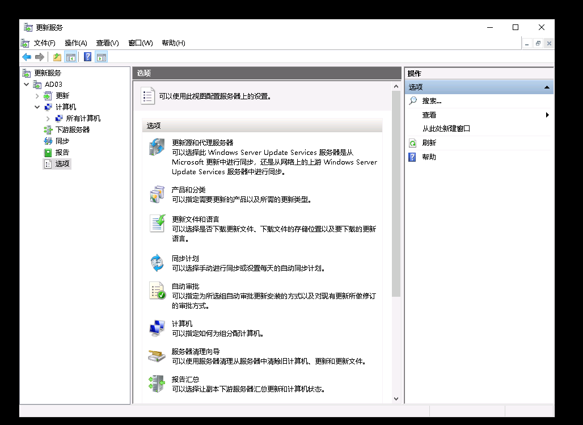This screenshot has width=583, height=425.
Task: Expand the 所有计算机 tree node
Action: pyautogui.click(x=48, y=119)
